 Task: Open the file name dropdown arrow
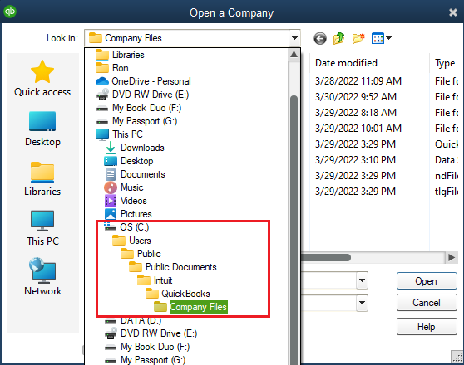[363, 280]
